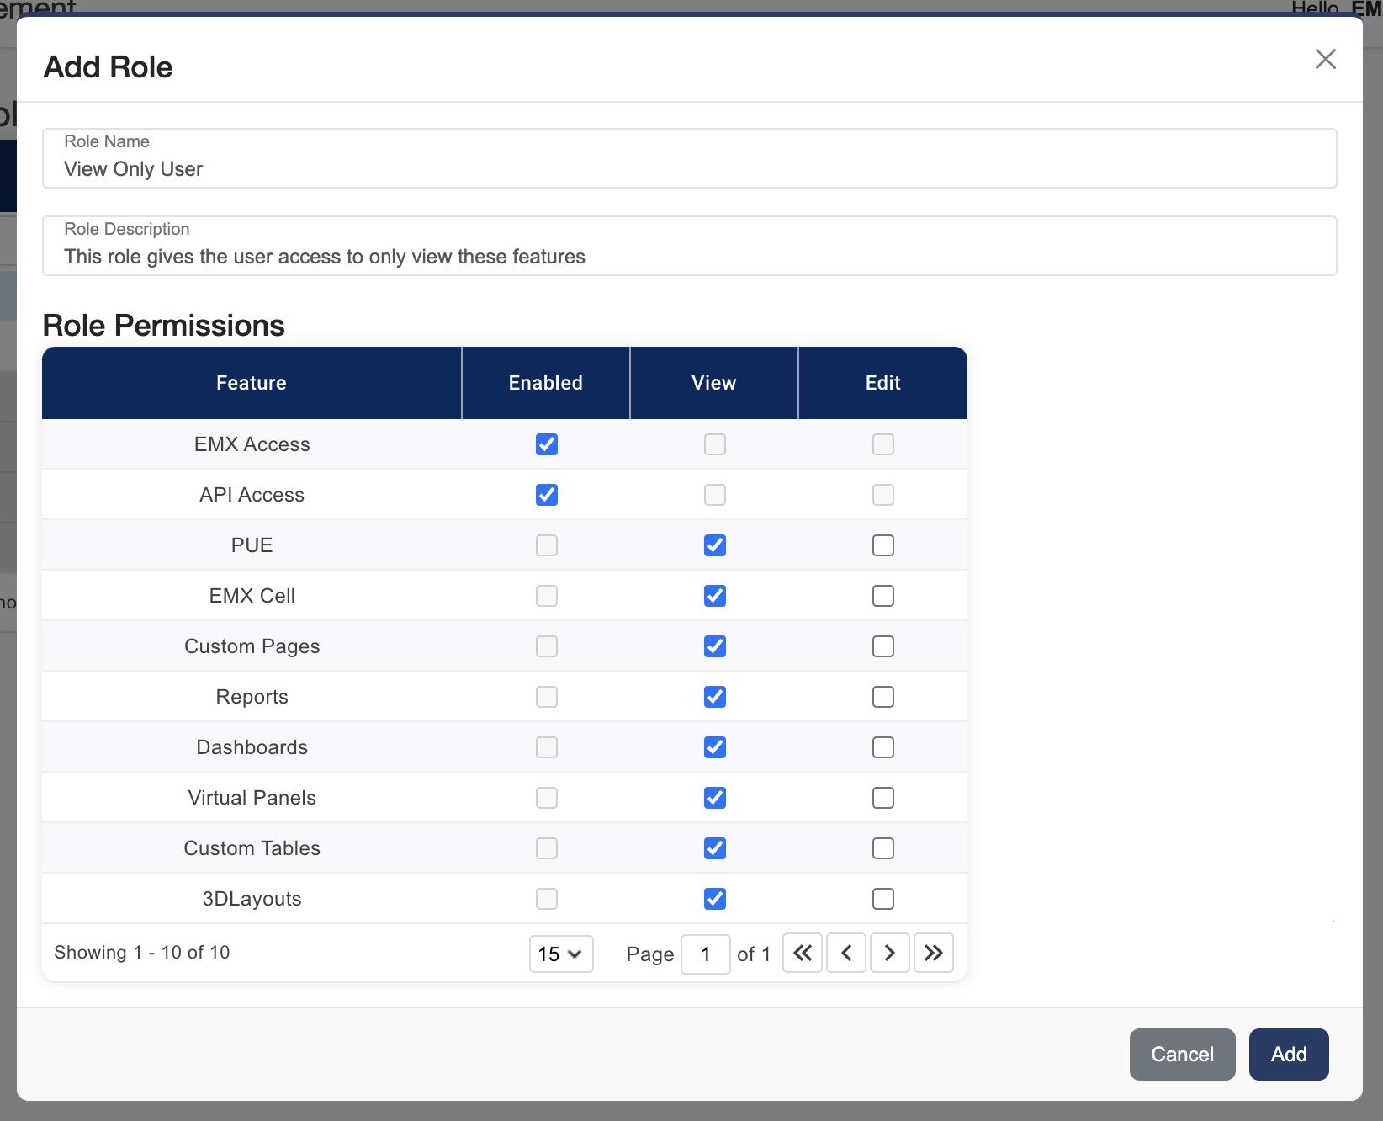Click the next page arrow
Screen dimensions: 1383x1121
889,953
